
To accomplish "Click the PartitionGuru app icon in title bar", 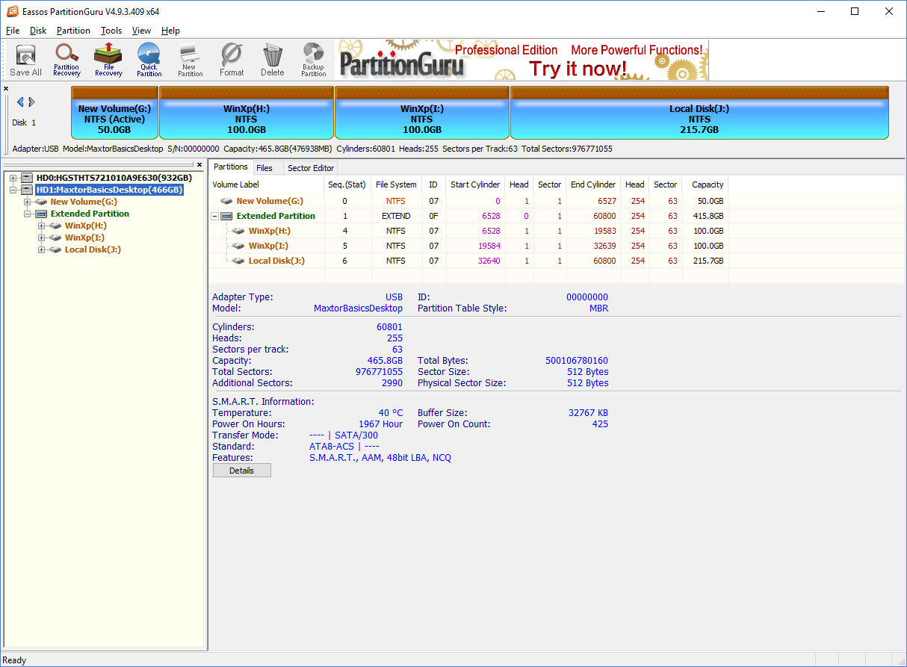I will 12,11.
